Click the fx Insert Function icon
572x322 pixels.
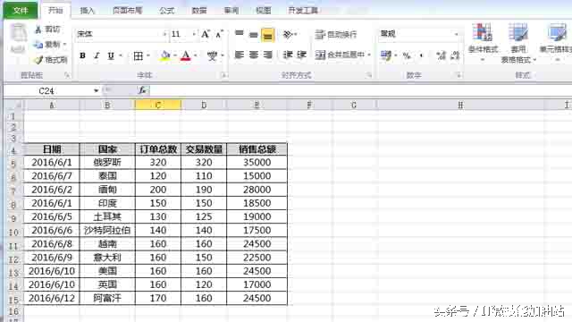(x=142, y=90)
